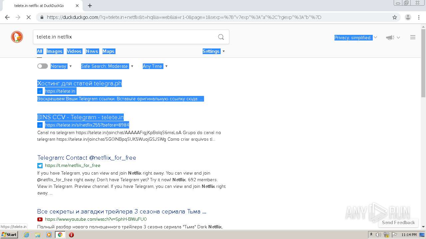Click Chrome forward arrow

click(x=18, y=17)
